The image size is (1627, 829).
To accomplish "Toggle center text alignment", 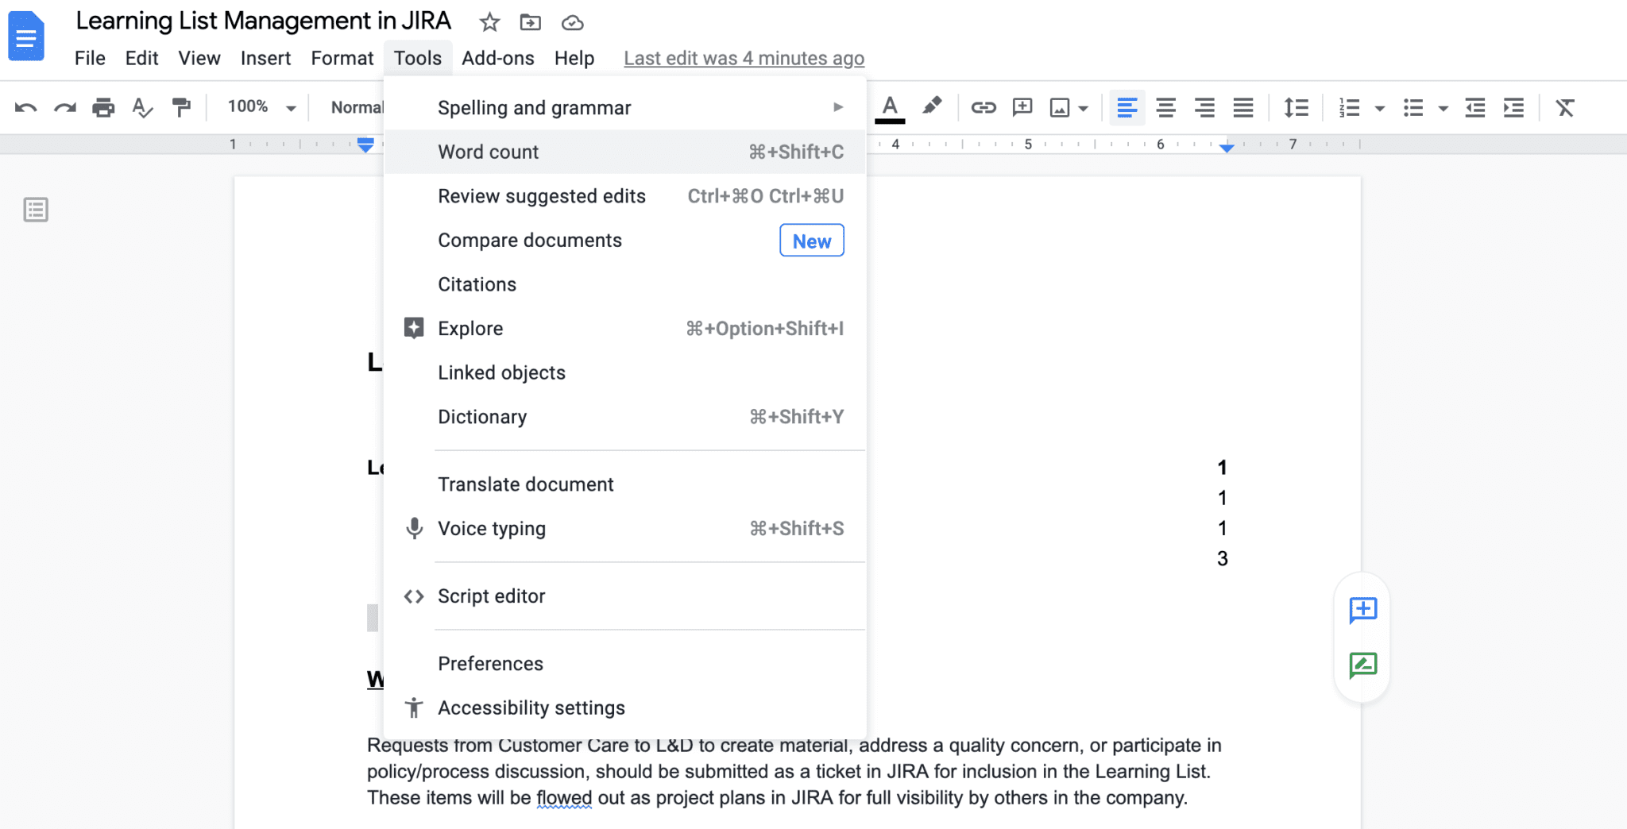I will click(x=1165, y=107).
